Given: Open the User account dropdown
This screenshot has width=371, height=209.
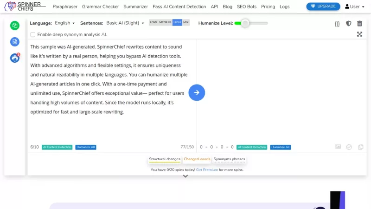Looking at the screenshot, I should 355,7.
